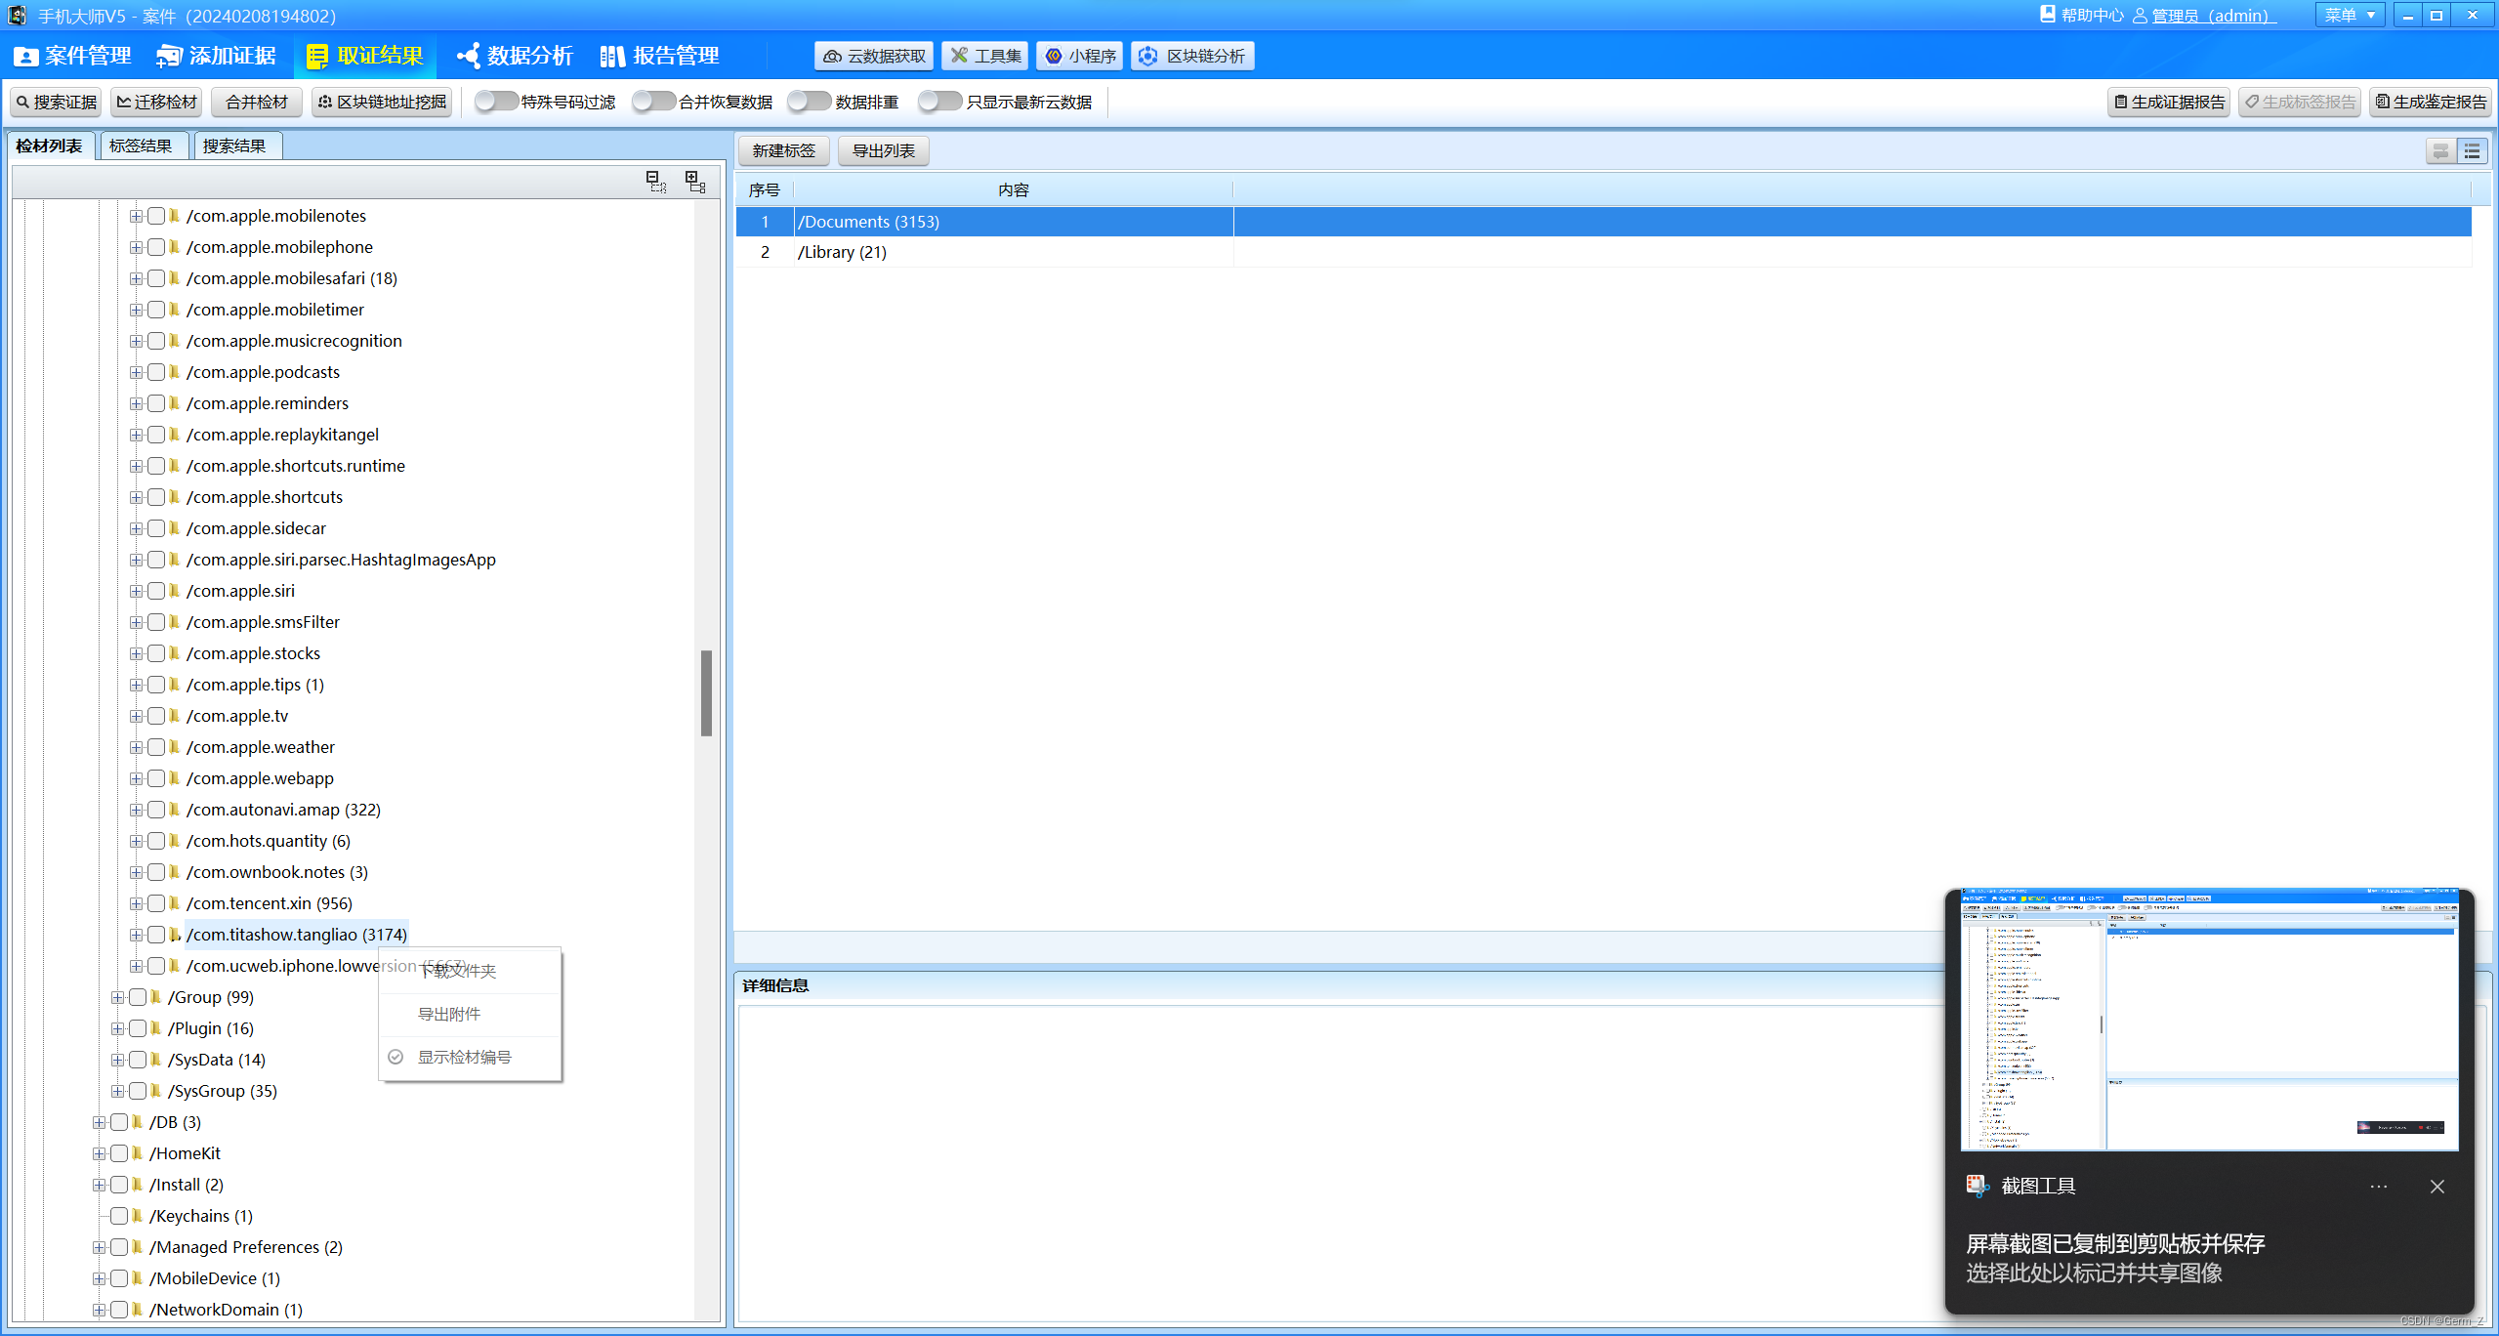Expand the com.autonavi.amap tree node
This screenshot has height=1336, width=2499.
(x=136, y=810)
